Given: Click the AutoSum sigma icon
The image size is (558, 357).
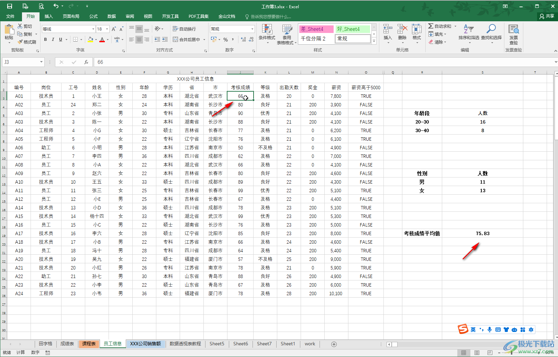Looking at the screenshot, I should pos(431,26).
